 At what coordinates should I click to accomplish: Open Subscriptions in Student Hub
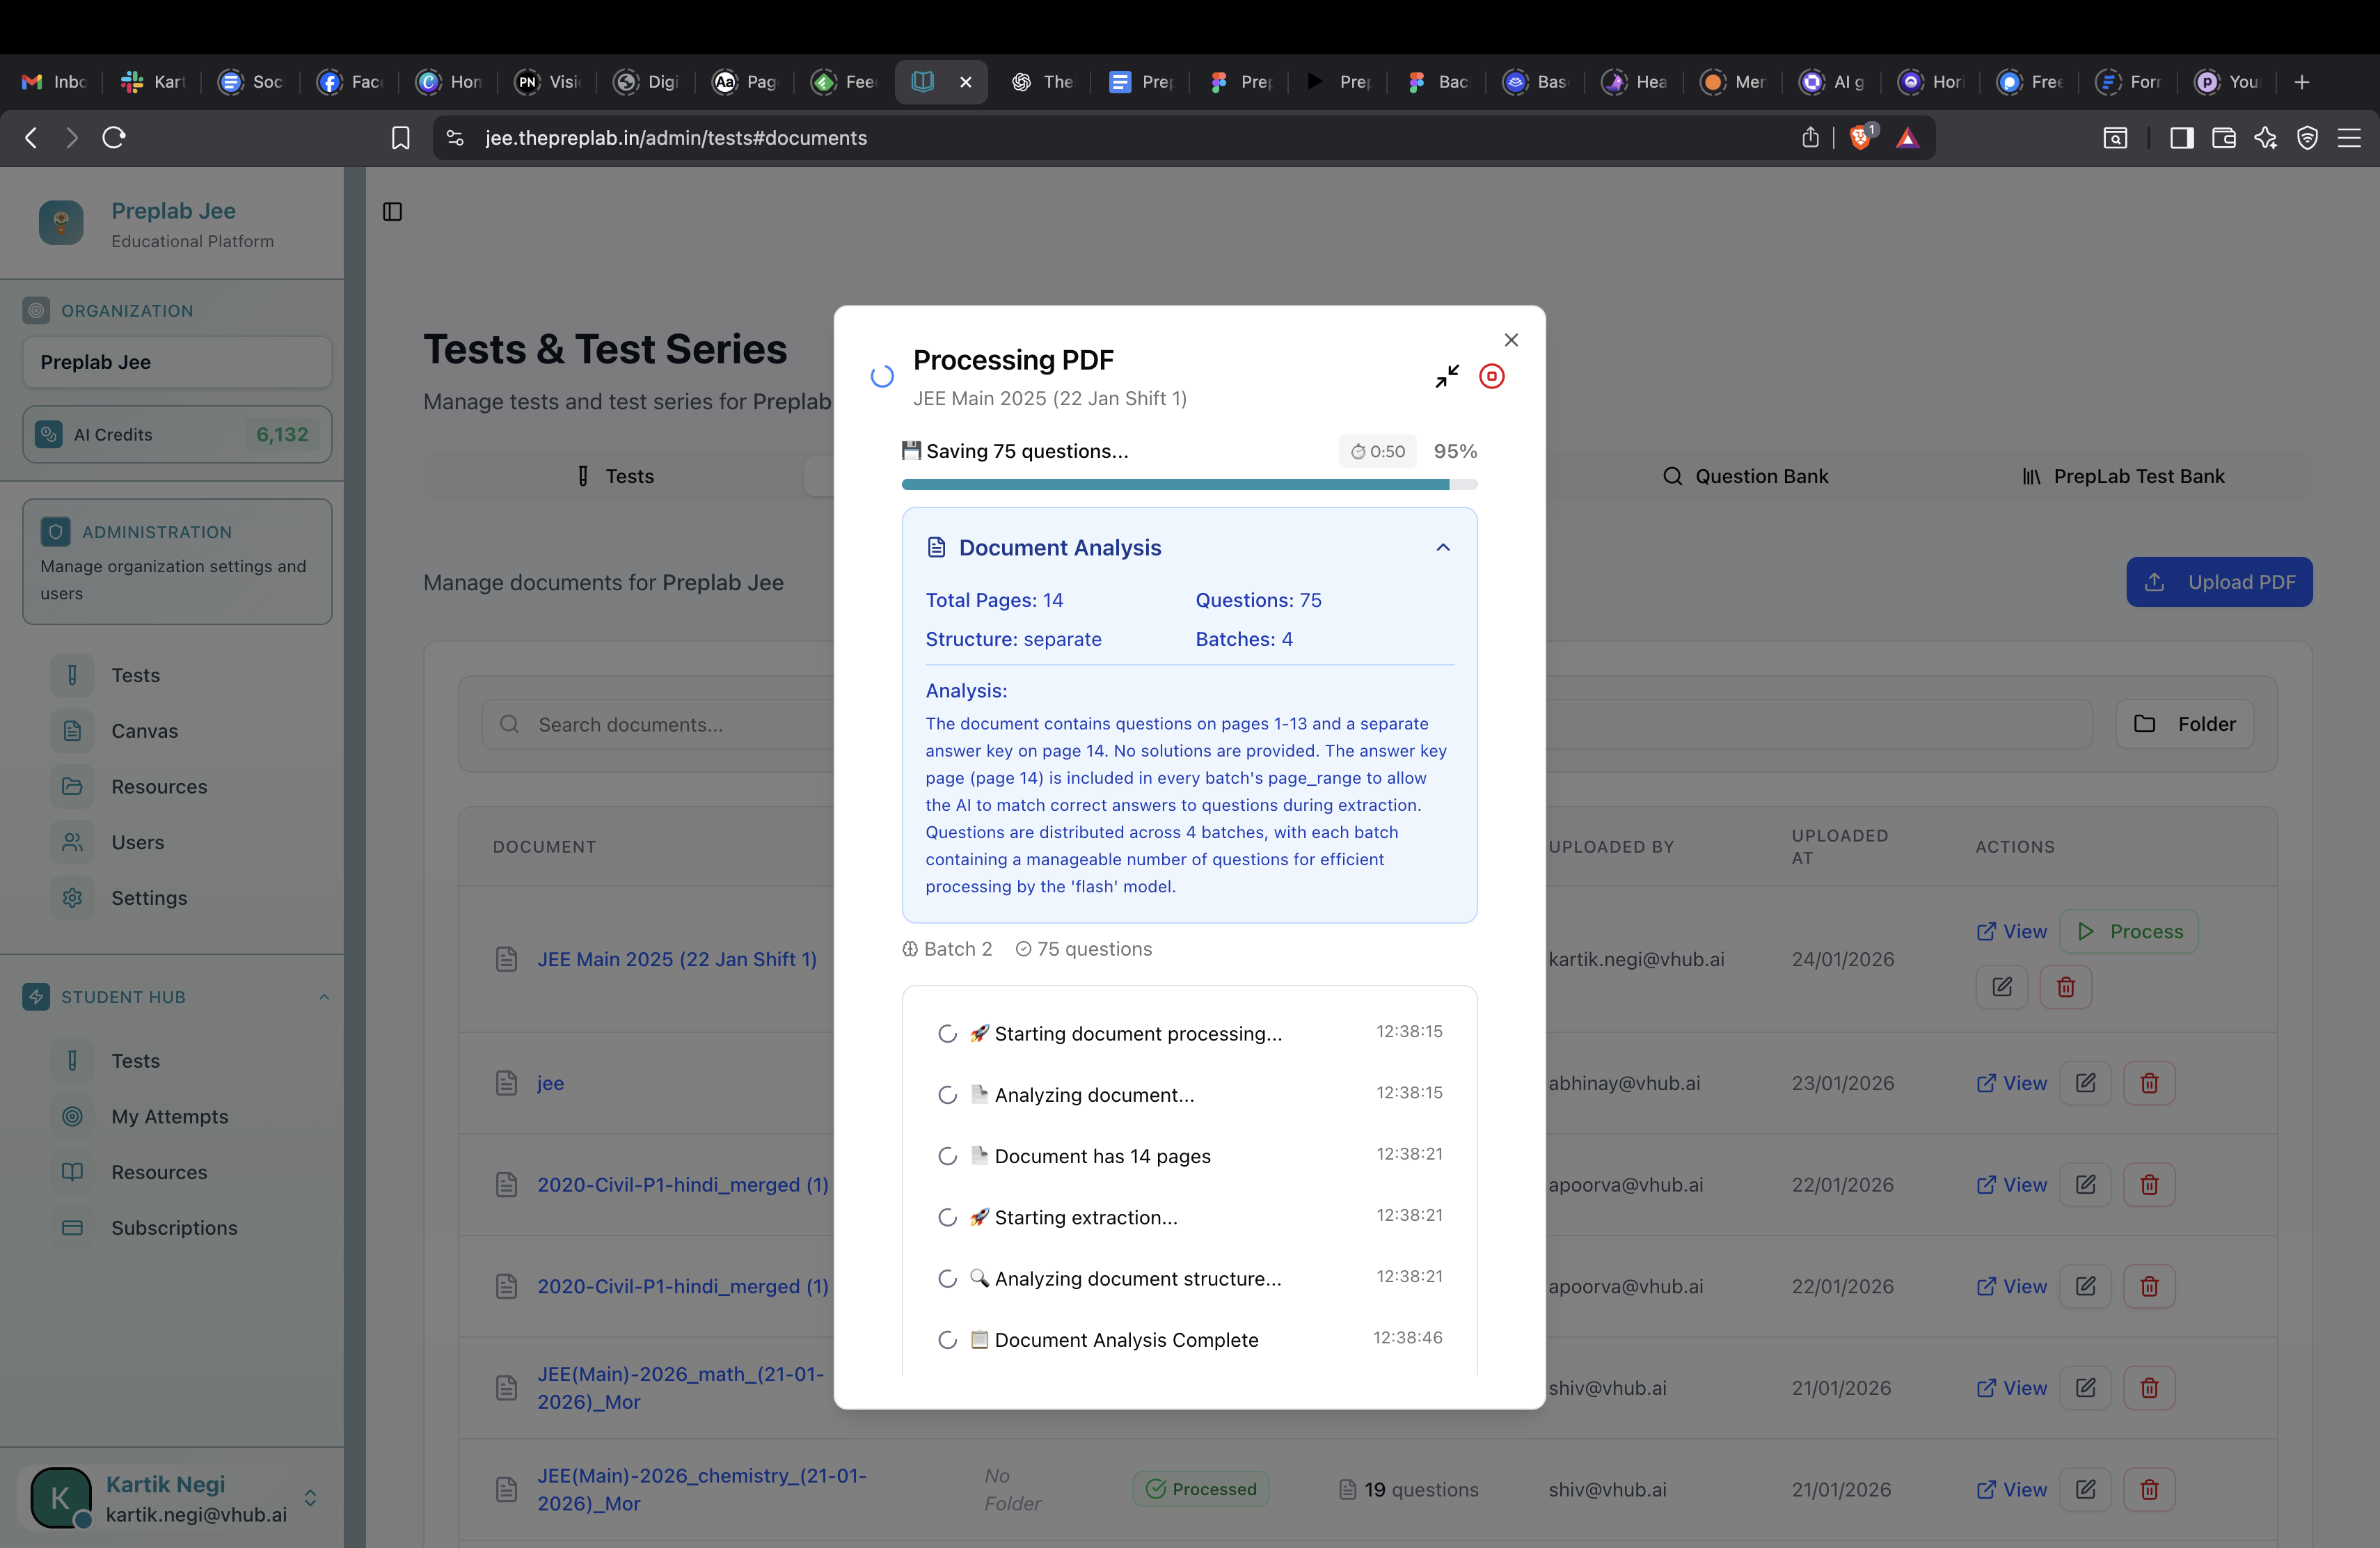point(177,1228)
